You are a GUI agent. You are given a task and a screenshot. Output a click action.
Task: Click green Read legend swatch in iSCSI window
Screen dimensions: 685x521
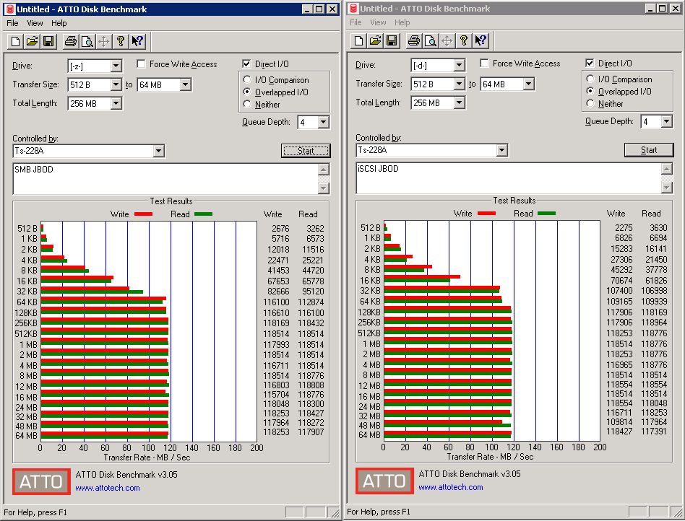546,213
